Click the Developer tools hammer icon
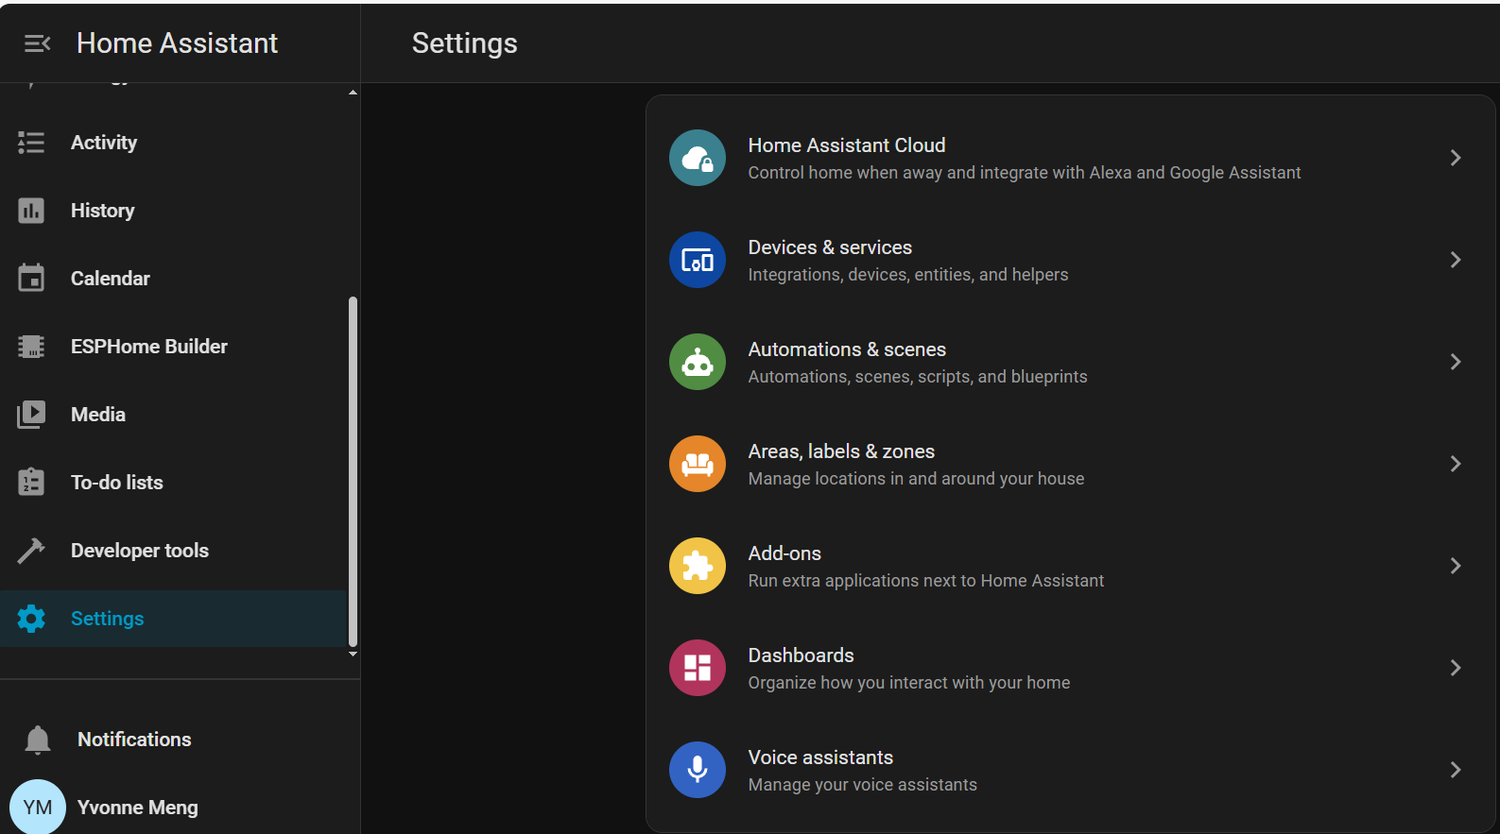This screenshot has height=834, width=1500. [x=31, y=551]
